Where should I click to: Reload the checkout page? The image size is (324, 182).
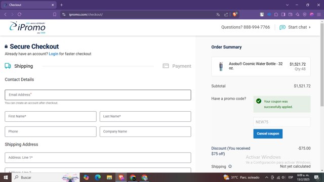point(19,15)
